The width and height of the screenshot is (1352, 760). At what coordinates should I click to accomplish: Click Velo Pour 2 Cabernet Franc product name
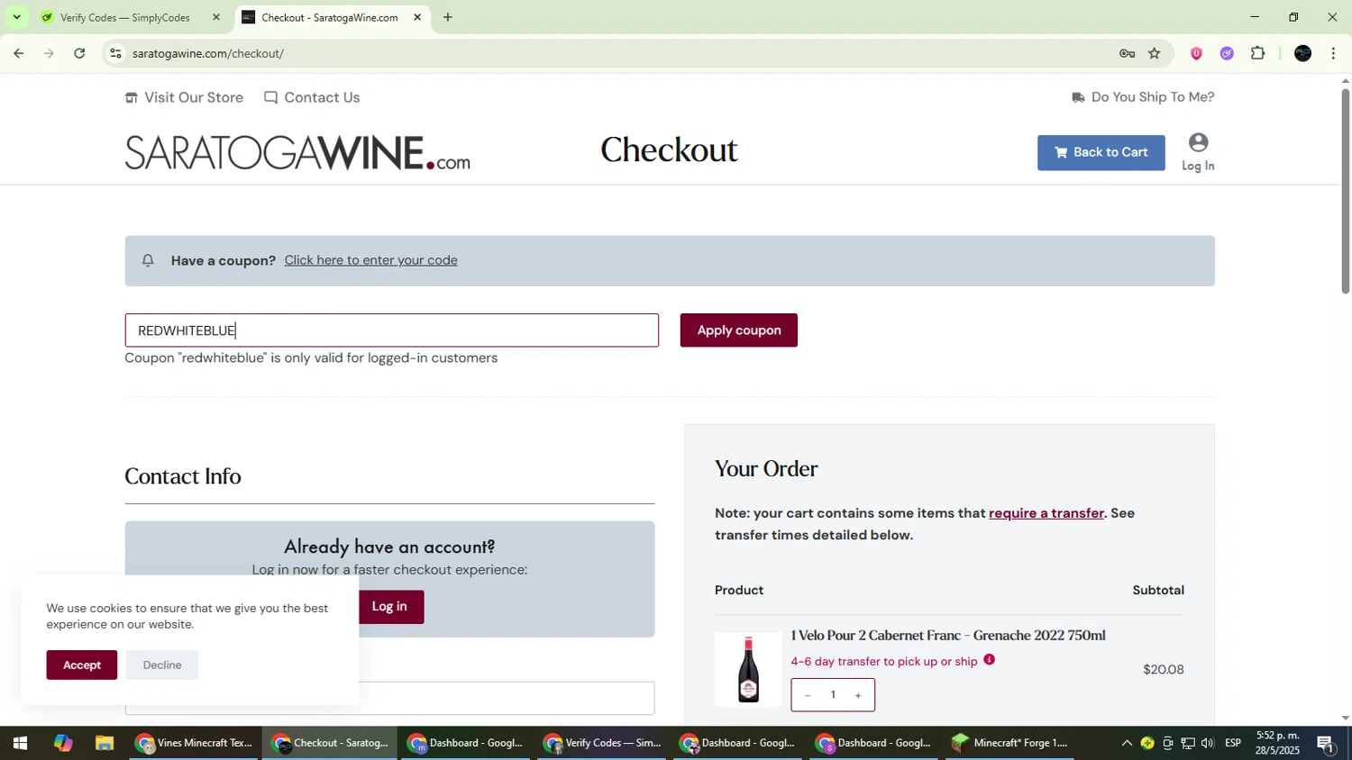click(x=948, y=636)
